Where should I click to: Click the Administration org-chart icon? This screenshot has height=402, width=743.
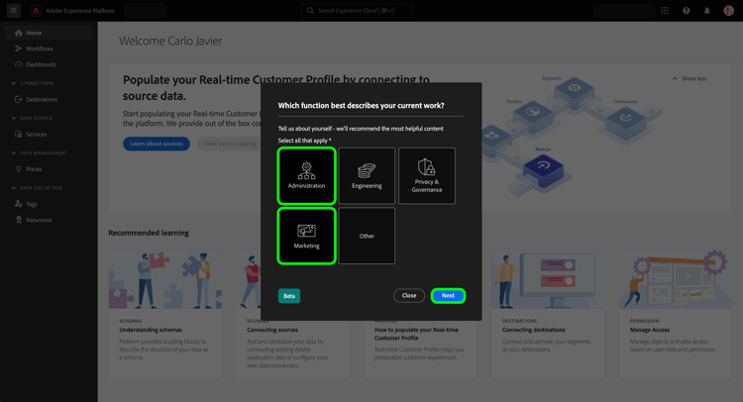tap(306, 171)
